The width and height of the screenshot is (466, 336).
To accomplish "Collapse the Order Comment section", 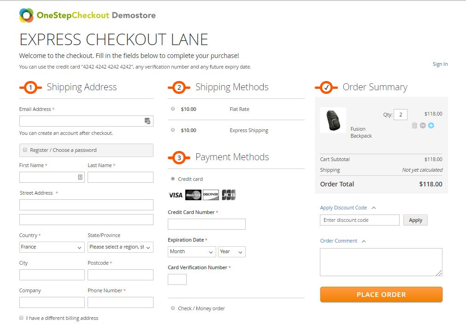I will [343, 241].
